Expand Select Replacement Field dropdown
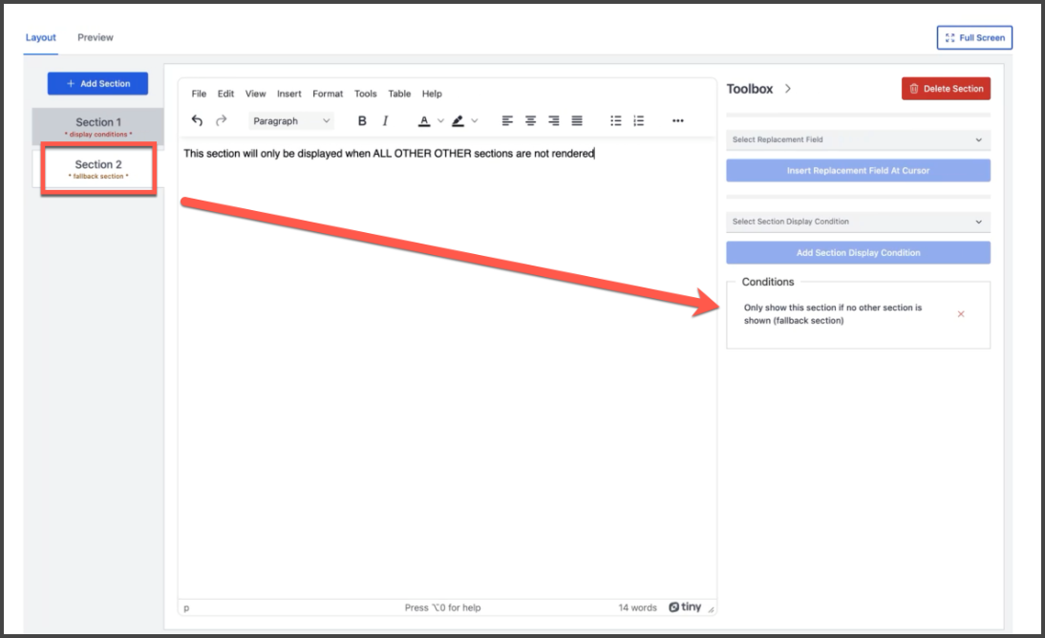Viewport: 1045px width, 638px height. pyautogui.click(x=857, y=140)
